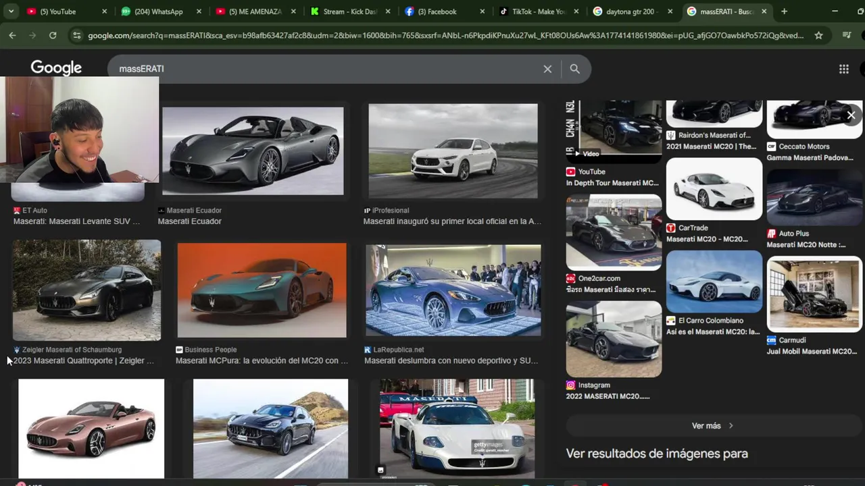Select the white and blue MC12 getty image
This screenshot has height=486, width=865.
click(x=457, y=429)
